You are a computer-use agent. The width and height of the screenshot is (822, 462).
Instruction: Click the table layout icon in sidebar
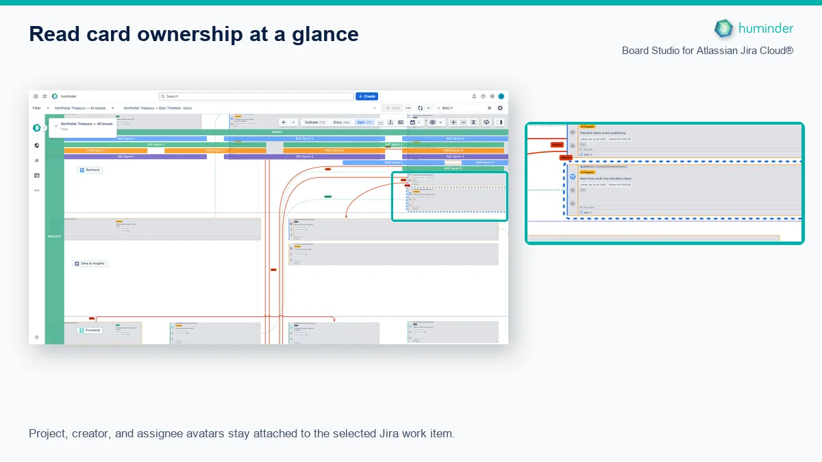click(x=36, y=175)
